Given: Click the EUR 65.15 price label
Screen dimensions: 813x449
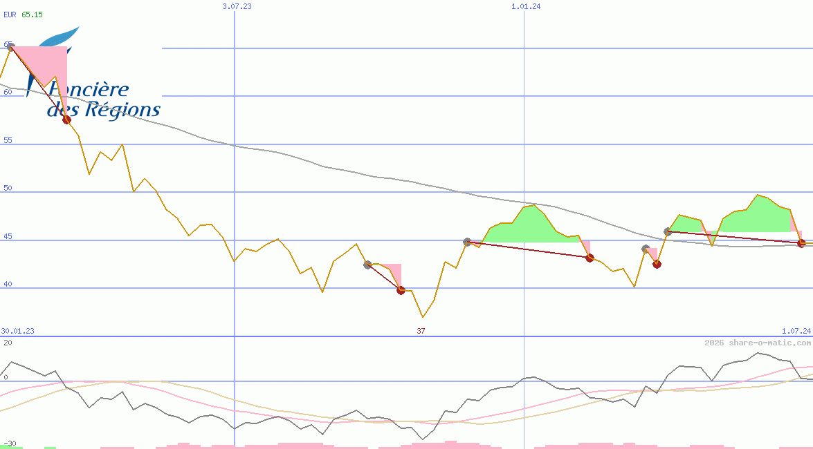Looking at the screenshot, I should 23,14.
